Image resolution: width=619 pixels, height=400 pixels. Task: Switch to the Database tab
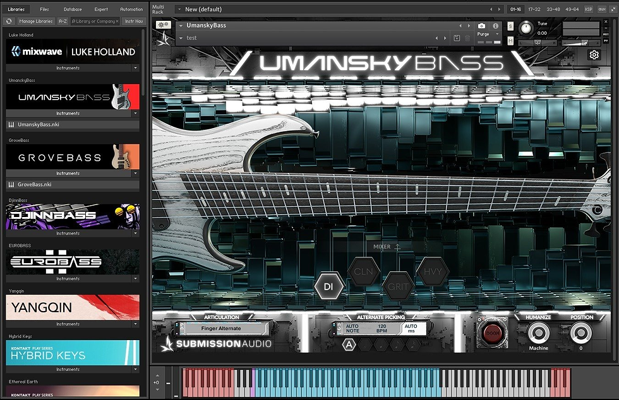[x=73, y=9]
